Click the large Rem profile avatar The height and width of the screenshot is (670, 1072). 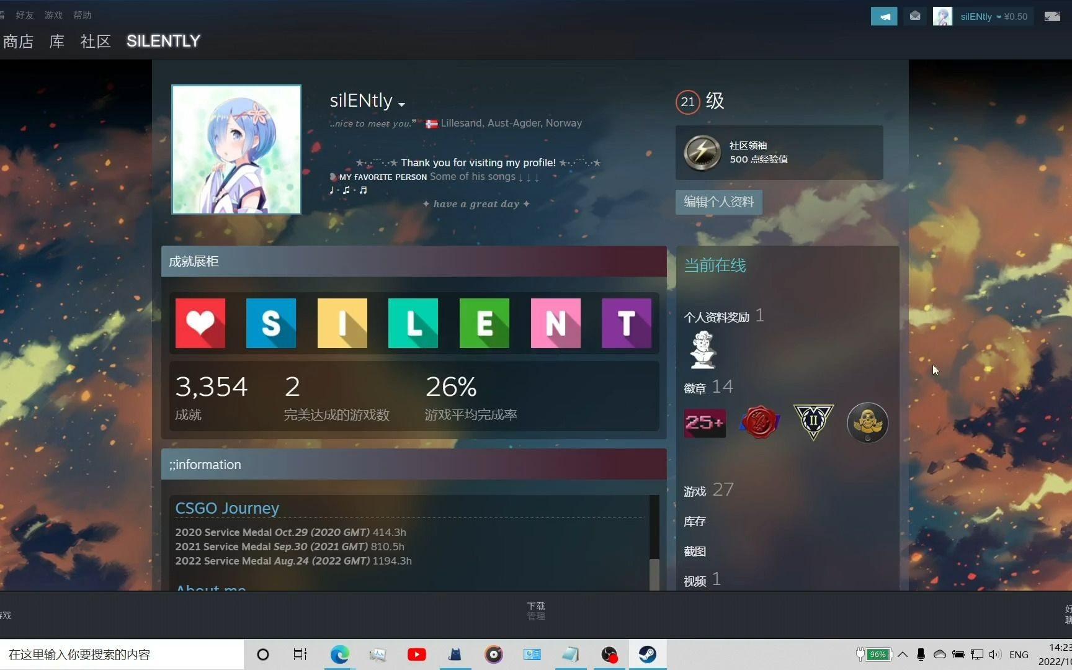tap(236, 150)
